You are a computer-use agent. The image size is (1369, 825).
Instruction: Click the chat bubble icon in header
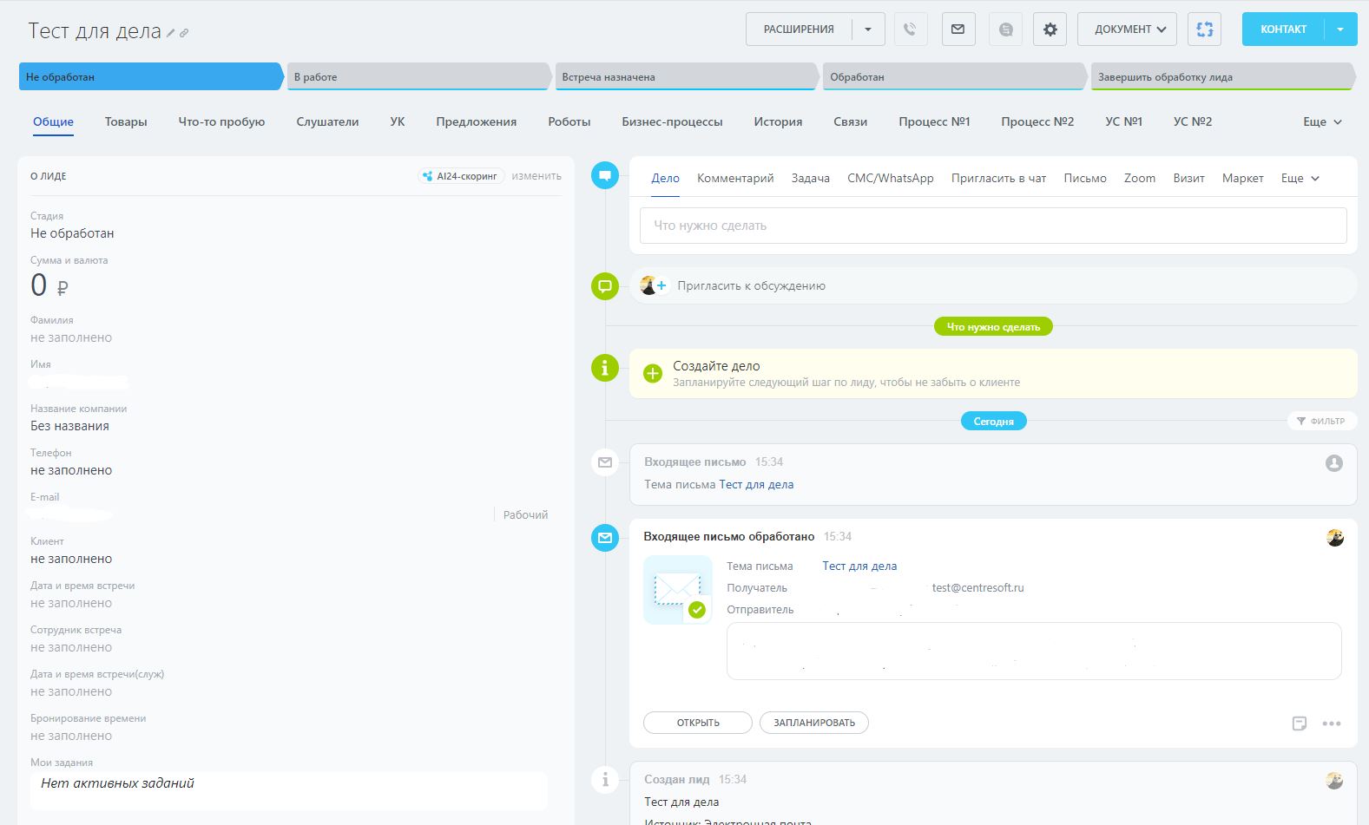coord(1005,29)
